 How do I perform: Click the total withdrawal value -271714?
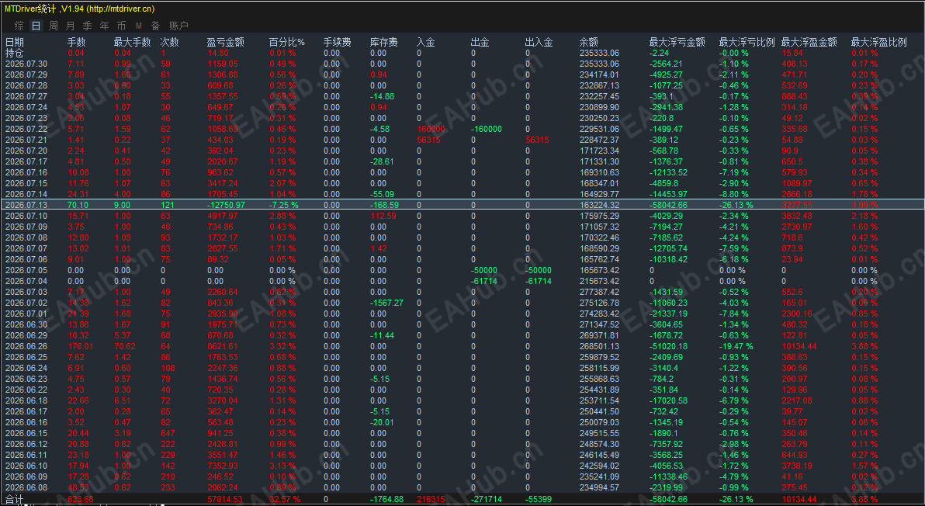click(x=486, y=500)
